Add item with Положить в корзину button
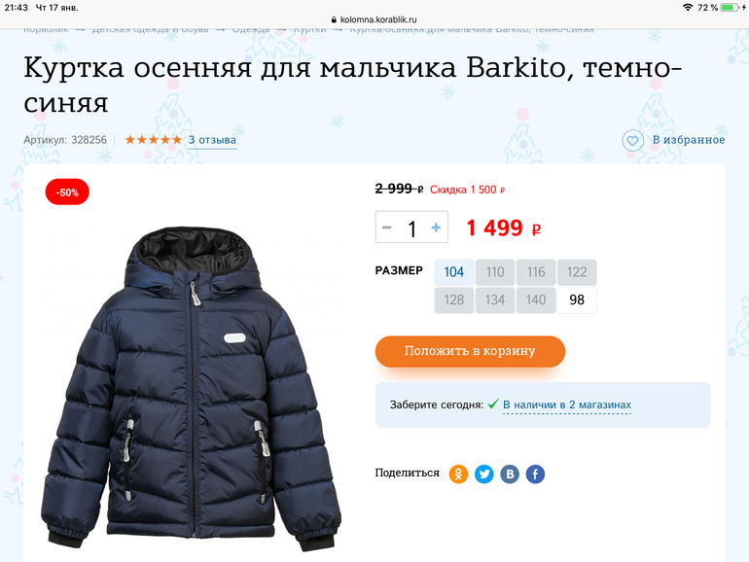Viewport: 749px width, 562px height. click(470, 351)
